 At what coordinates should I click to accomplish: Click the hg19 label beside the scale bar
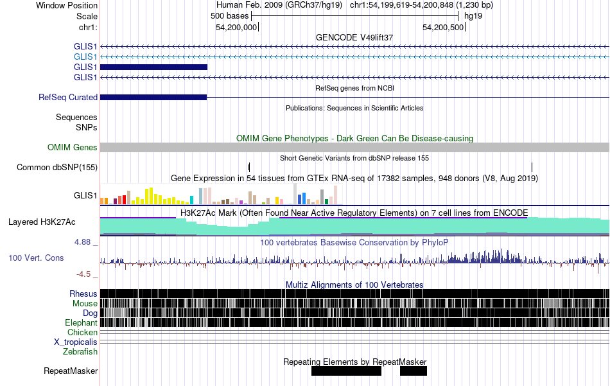coord(473,16)
